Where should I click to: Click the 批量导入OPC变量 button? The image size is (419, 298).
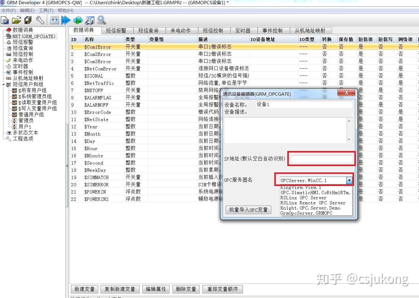click(x=248, y=210)
